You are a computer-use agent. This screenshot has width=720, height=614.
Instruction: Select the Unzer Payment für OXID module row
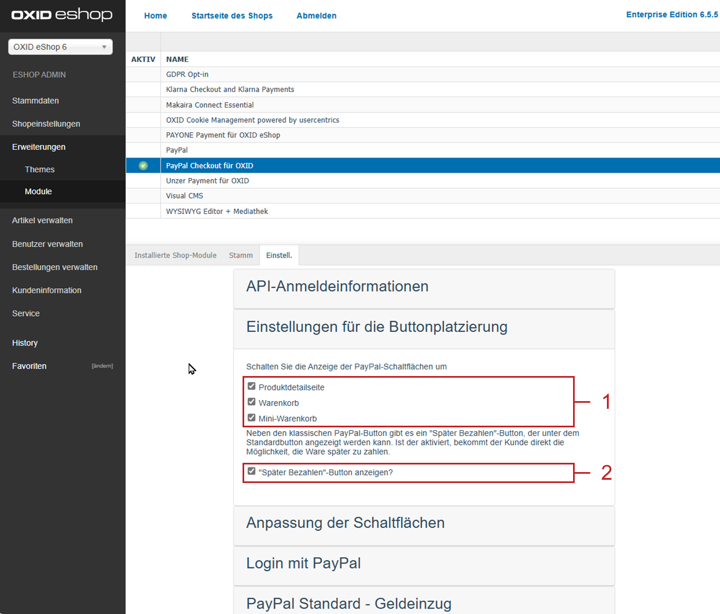208,180
